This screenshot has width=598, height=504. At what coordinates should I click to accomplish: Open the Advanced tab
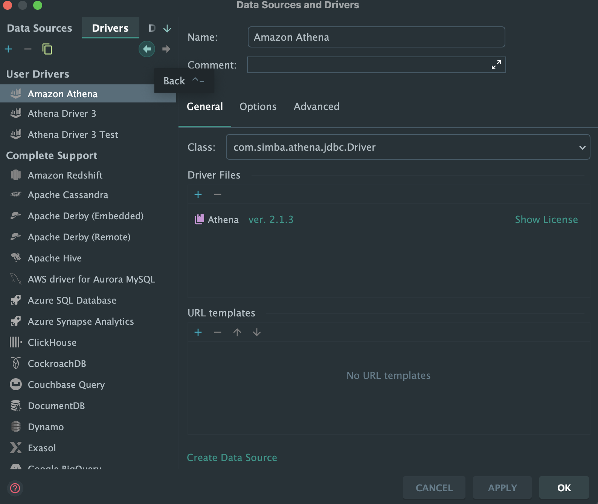click(x=317, y=107)
